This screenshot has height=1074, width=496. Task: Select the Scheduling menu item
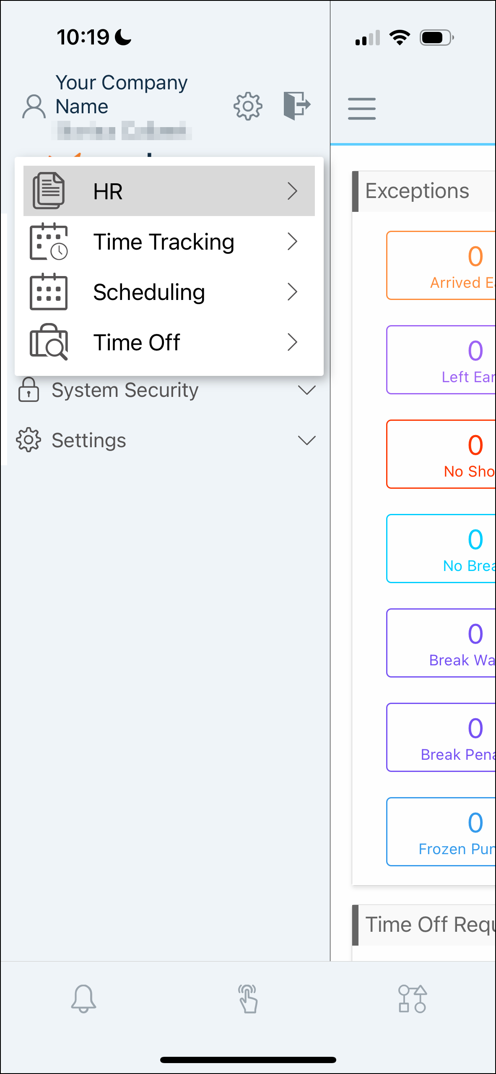pos(169,292)
